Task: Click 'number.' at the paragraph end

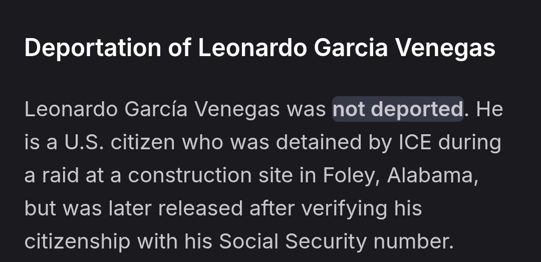Action: coord(414,241)
